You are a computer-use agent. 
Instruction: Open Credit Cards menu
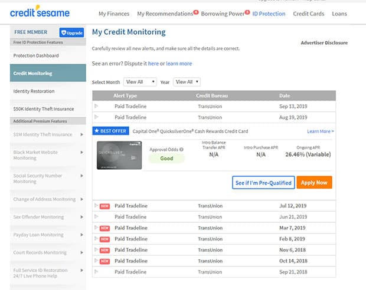tap(309, 14)
